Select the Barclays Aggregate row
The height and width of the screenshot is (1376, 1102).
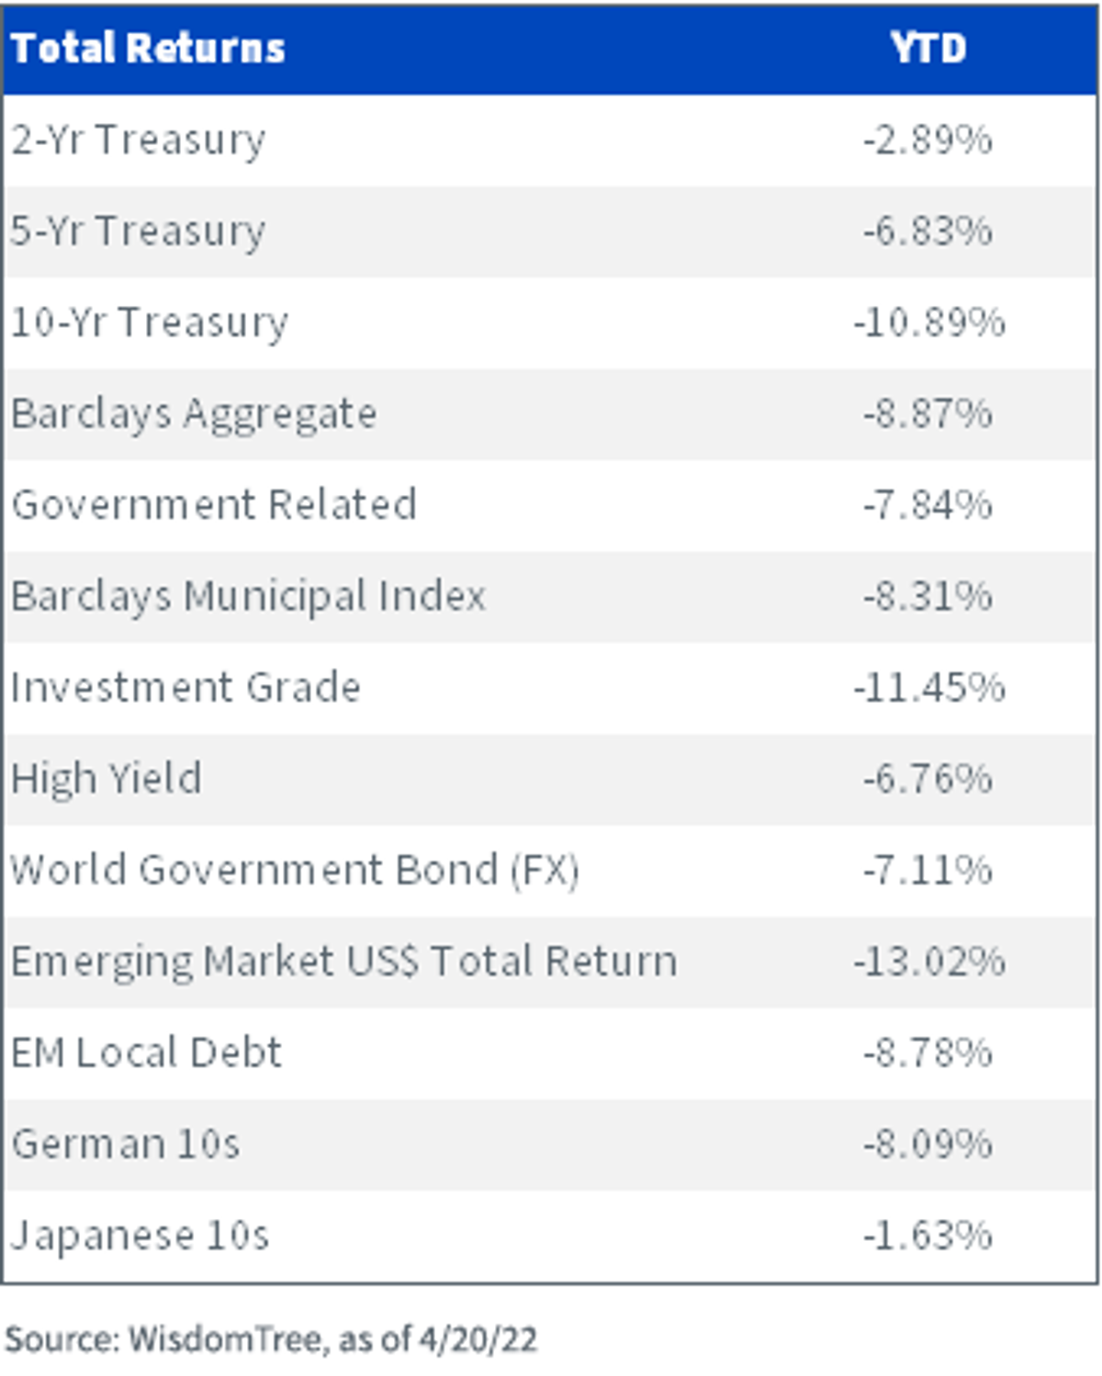550,414
